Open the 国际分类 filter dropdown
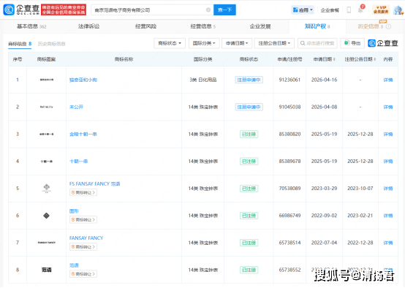Image resolution: width=405 pixels, height=288 pixels. (x=204, y=43)
